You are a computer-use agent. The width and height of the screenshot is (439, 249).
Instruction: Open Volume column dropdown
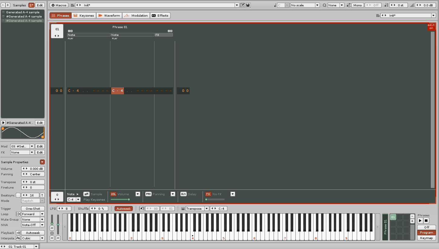[138, 194]
